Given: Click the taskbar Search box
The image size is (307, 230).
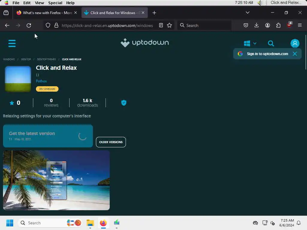Looking at the screenshot, I should coord(50,223).
